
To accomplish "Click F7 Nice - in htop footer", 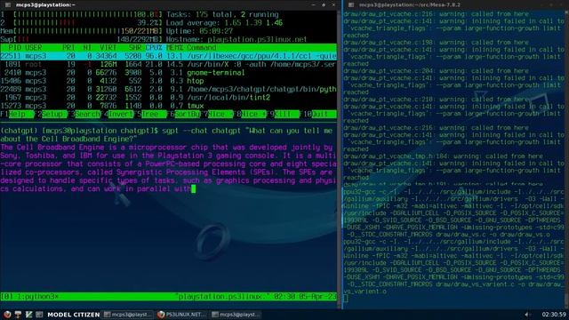I will pos(217,114).
